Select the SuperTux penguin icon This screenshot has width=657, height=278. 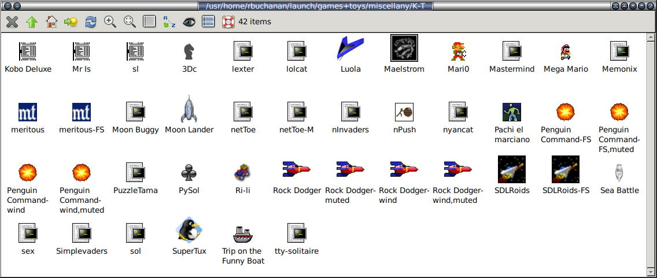click(x=189, y=229)
